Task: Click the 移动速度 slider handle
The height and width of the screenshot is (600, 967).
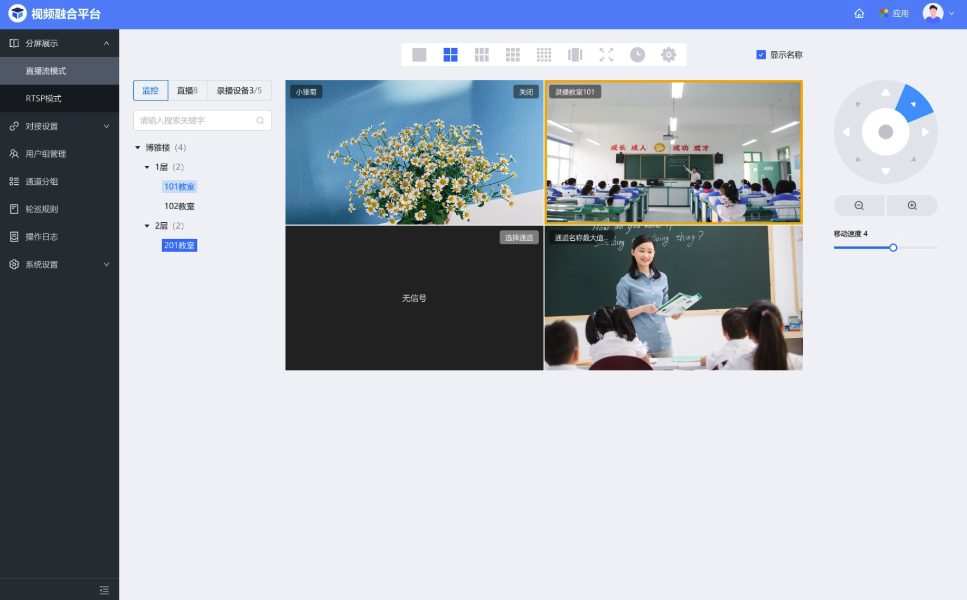Action: tap(893, 248)
